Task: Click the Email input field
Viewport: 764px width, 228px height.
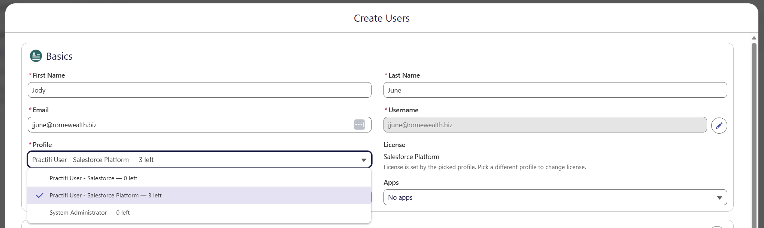Action: pyautogui.click(x=199, y=125)
